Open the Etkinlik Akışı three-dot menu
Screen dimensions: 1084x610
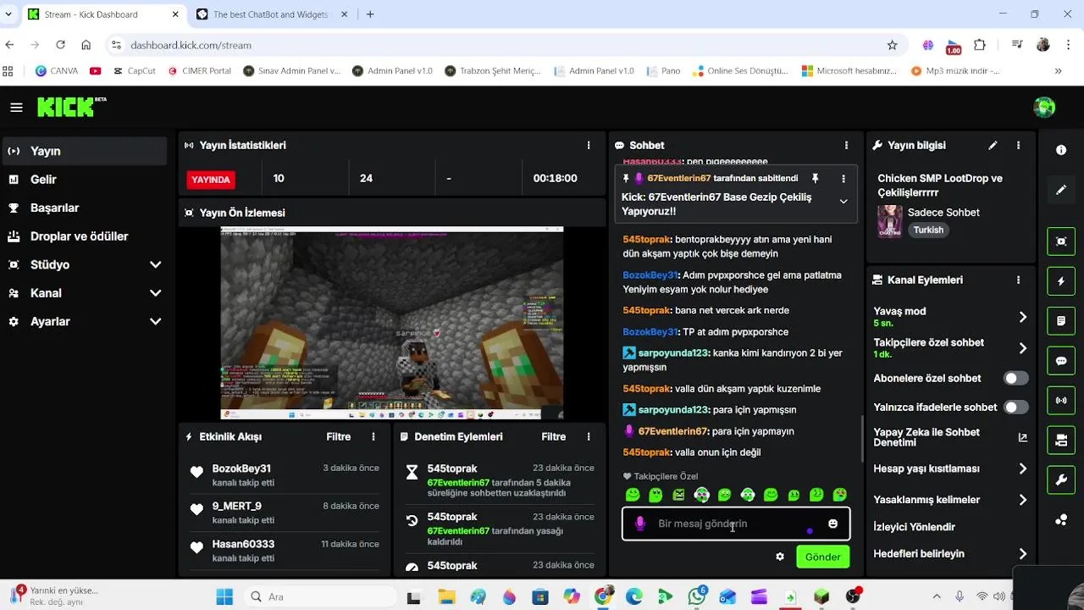click(373, 437)
